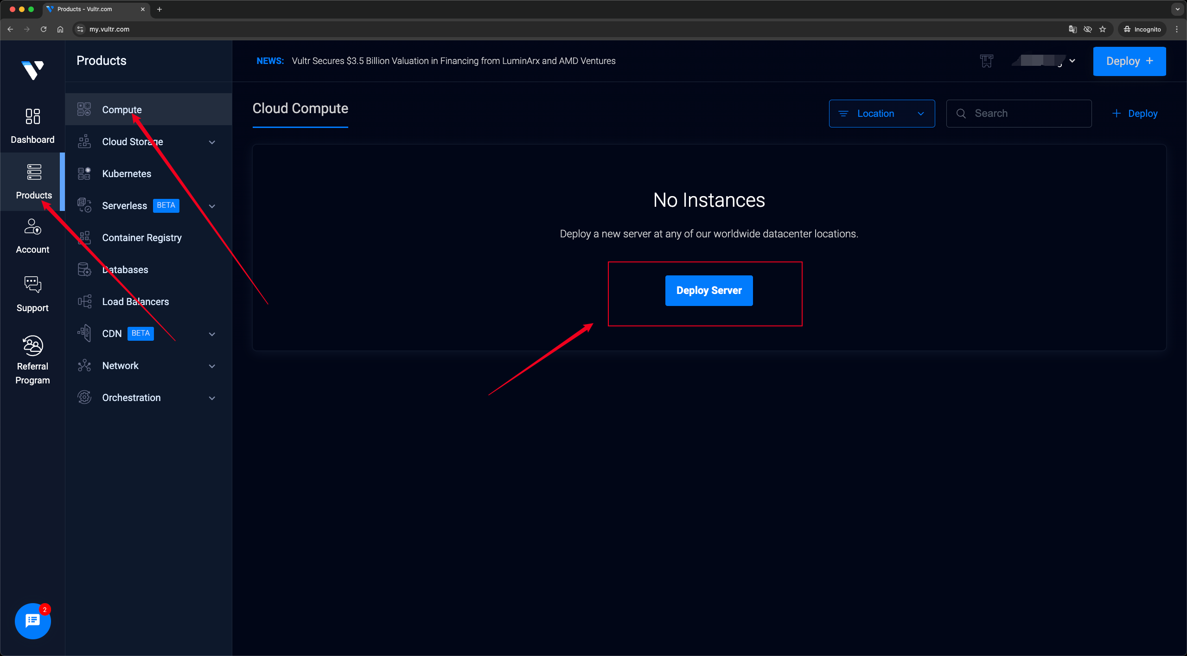Select Kubernetes in Products menu

[127, 174]
